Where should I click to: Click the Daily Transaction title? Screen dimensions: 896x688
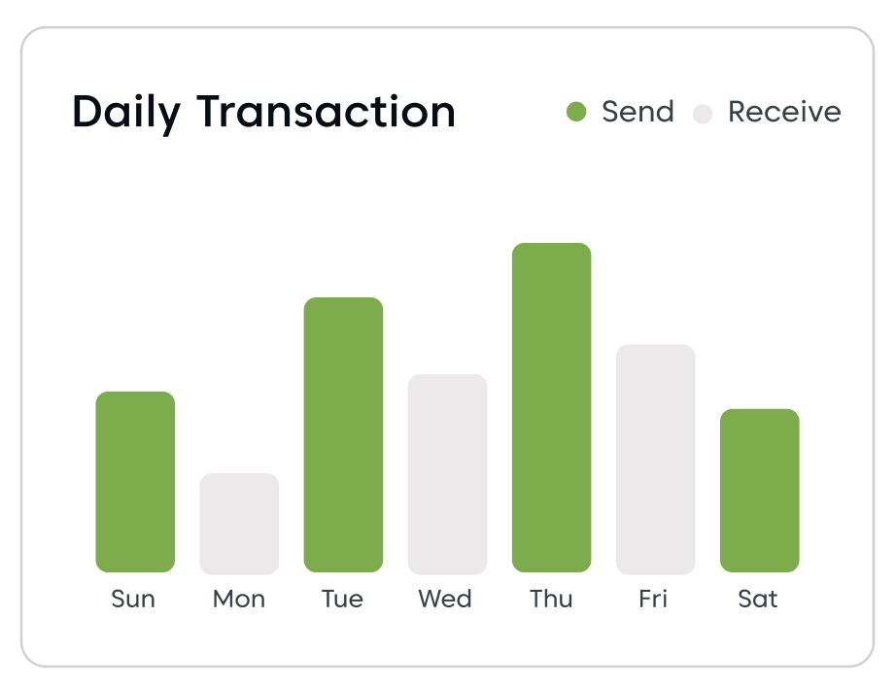coord(263,112)
